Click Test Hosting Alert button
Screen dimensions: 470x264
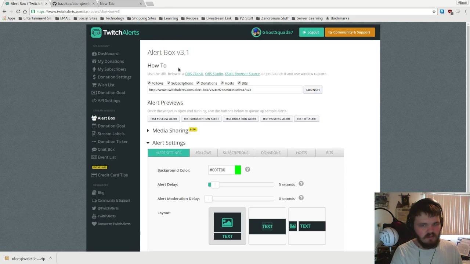tap(276, 119)
